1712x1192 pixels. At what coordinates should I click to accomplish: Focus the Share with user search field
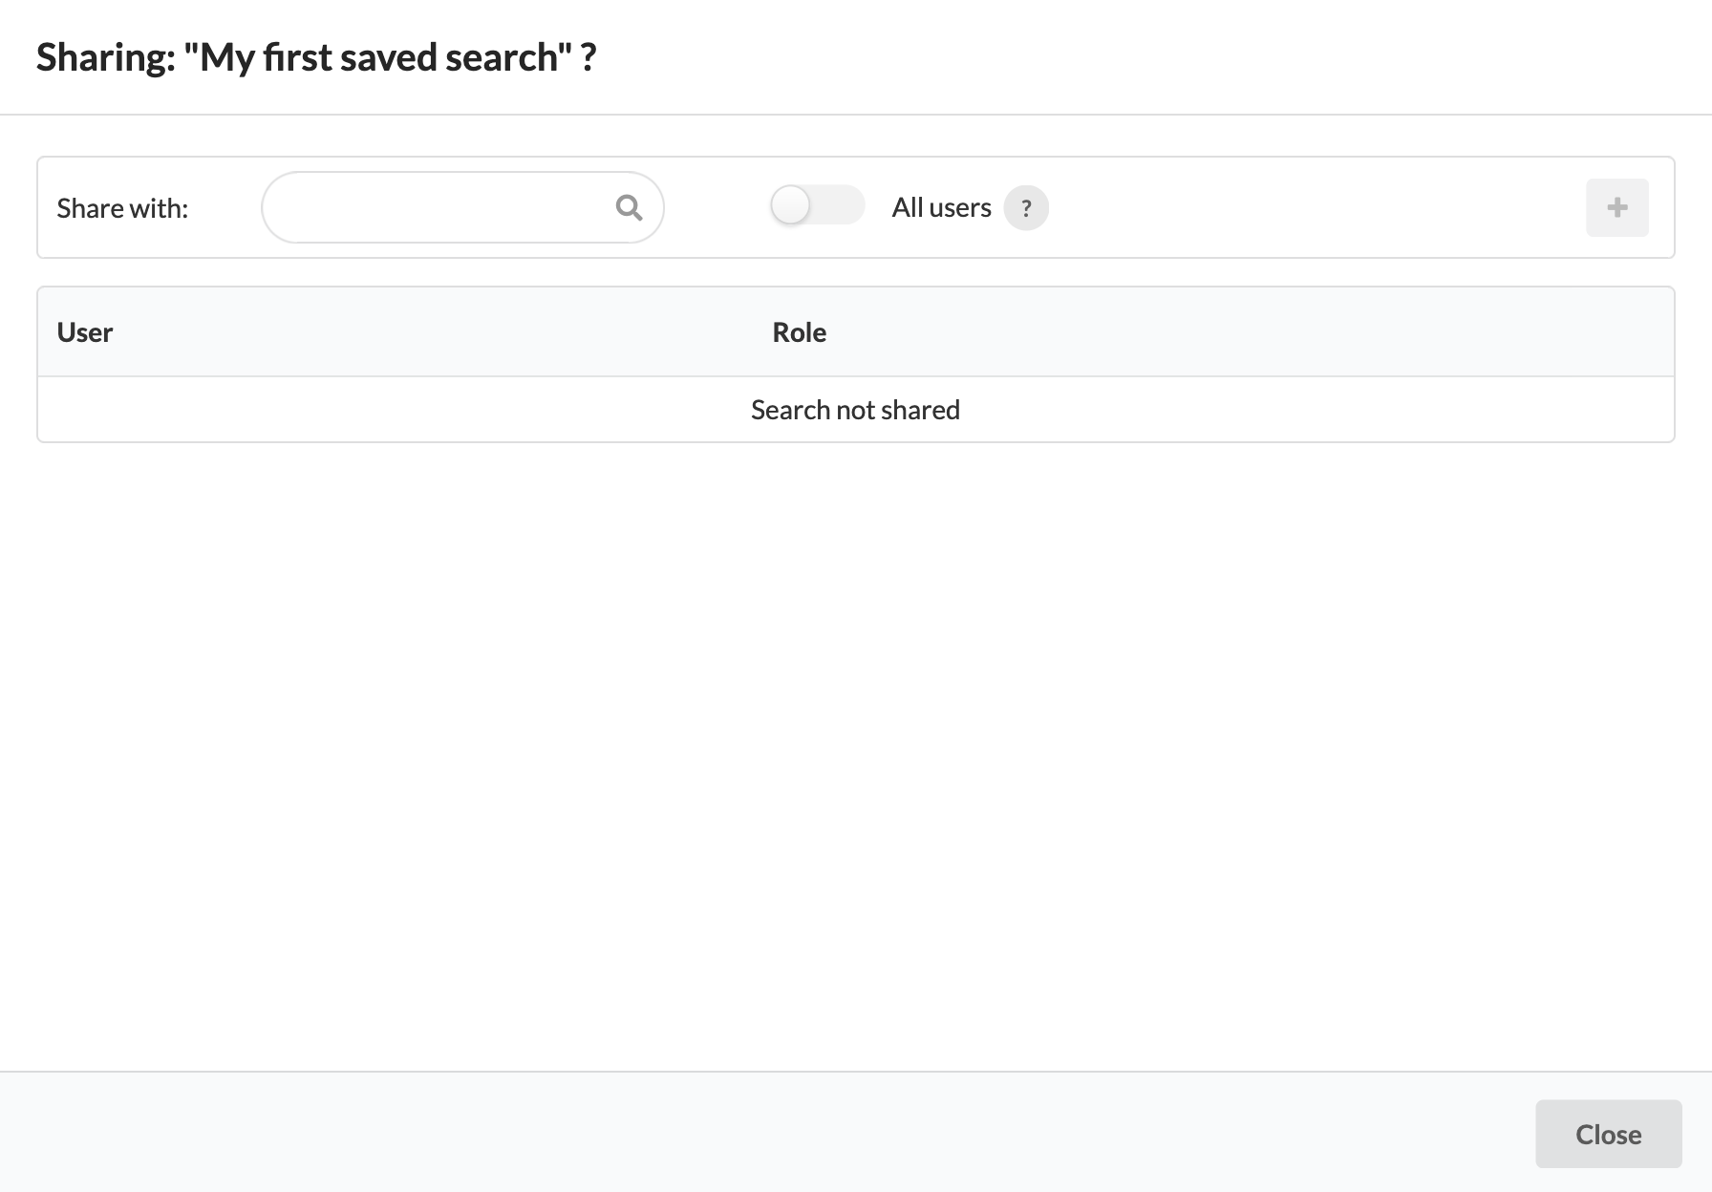pos(462,207)
